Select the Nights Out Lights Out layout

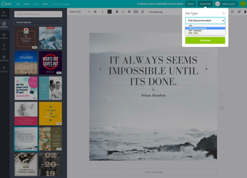click(51, 63)
